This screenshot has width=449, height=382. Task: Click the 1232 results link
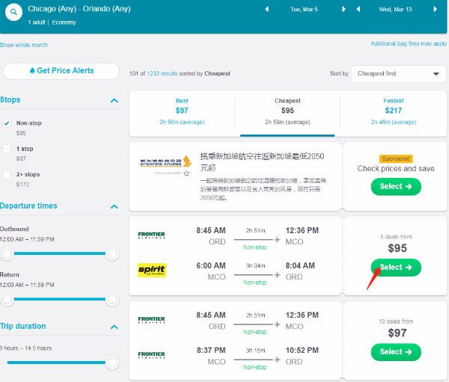(x=162, y=73)
